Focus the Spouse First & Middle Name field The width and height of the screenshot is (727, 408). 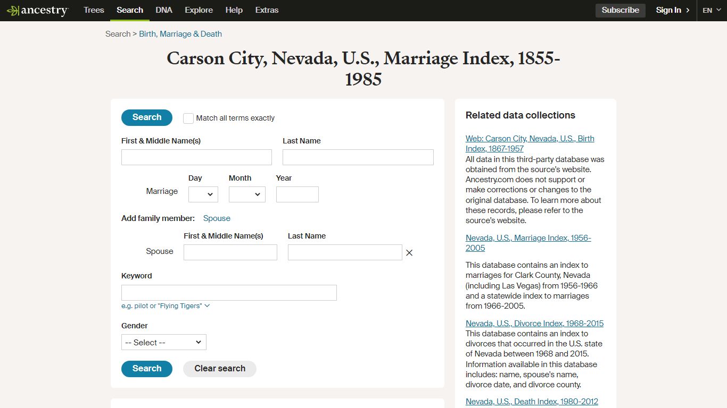[230, 252]
